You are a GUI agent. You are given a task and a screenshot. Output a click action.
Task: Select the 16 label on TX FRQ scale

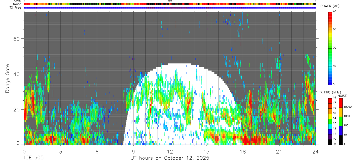[x=334, y=108]
